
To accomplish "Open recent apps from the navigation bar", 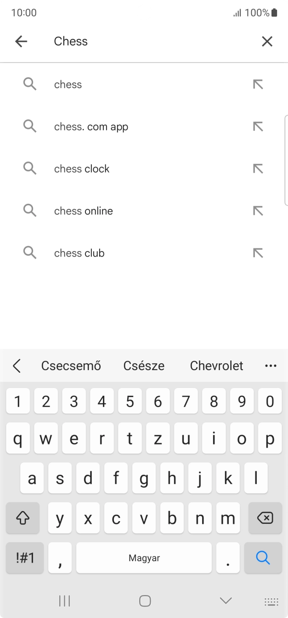I will pyautogui.click(x=64, y=600).
